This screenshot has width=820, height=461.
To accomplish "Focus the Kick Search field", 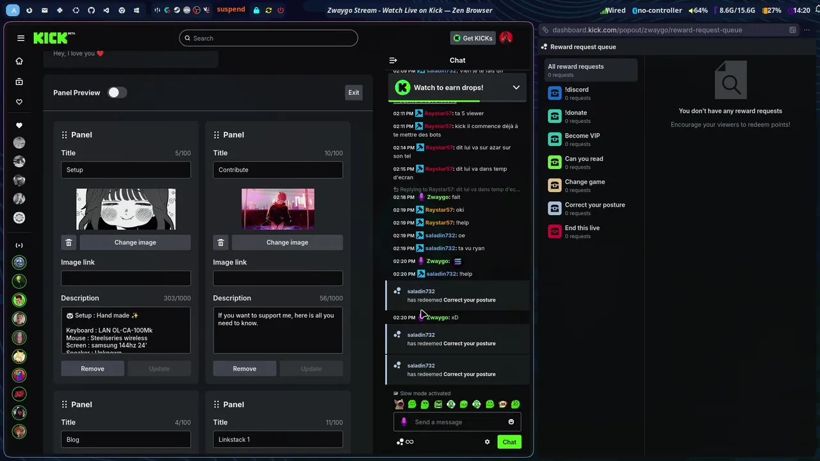I will click(268, 38).
